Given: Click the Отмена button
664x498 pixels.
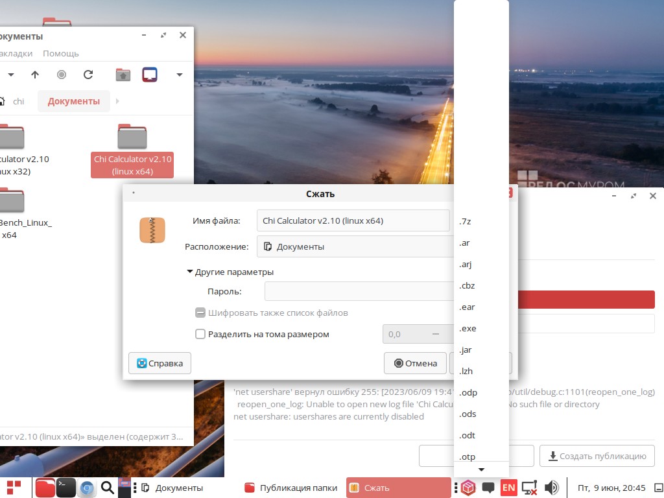Looking at the screenshot, I should 415,363.
